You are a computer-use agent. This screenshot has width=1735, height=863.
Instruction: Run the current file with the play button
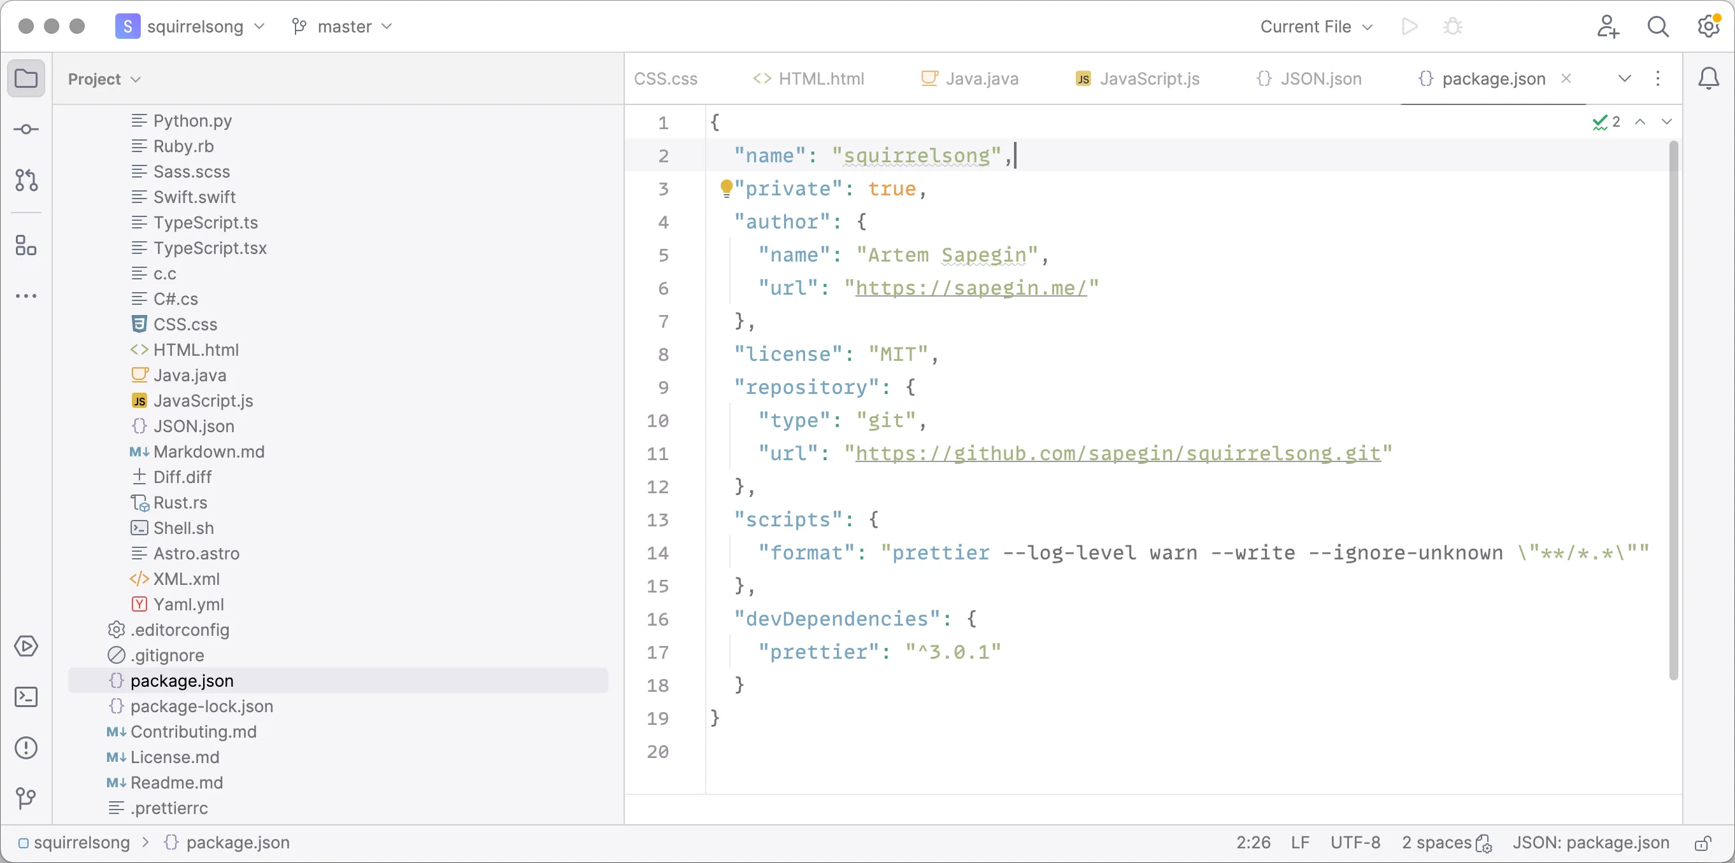click(1409, 27)
